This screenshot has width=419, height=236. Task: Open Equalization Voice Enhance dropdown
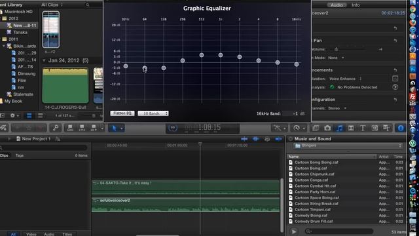pyautogui.click(x=345, y=79)
